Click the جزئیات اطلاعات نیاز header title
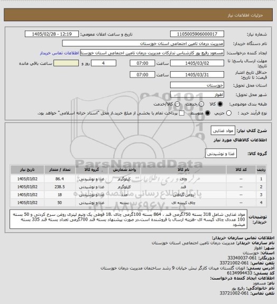Viewport: 277px width, 304px height. coord(245,15)
